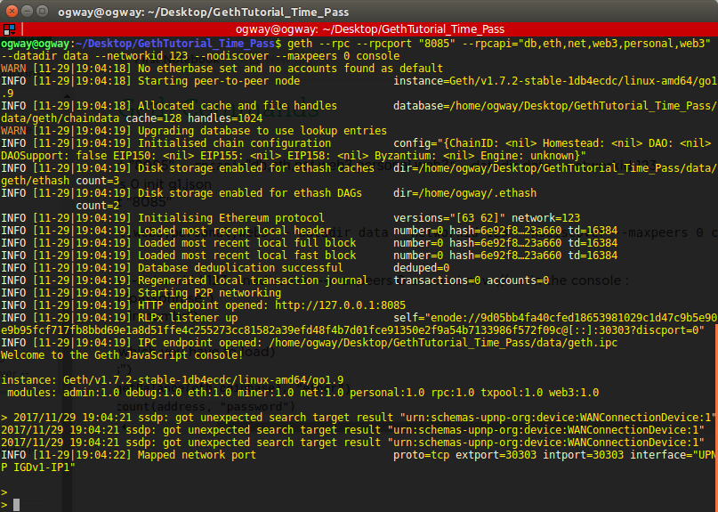The width and height of the screenshot is (718, 512).
Task: Click the deduped=0 value
Action: [421, 268]
